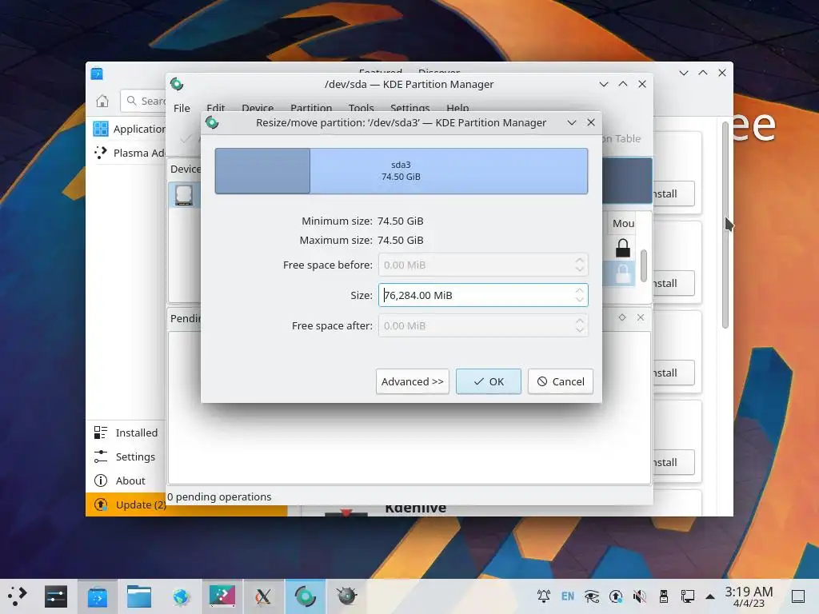Viewport: 819px width, 614px height.
Task: Click OK in the resize partition dialog
Action: [488, 381]
